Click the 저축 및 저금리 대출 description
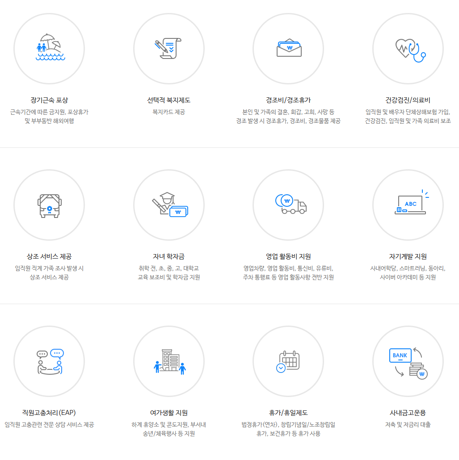Image resolution: width=459 pixels, height=460 pixels. coord(408,425)
